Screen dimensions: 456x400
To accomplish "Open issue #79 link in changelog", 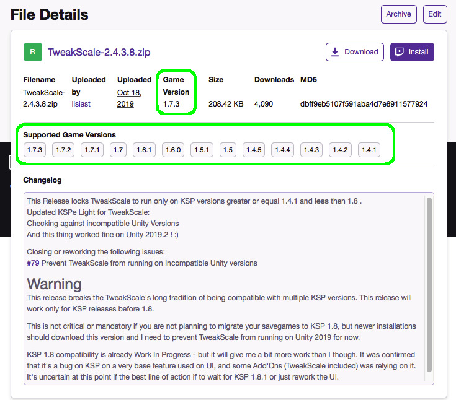I will 33,263.
